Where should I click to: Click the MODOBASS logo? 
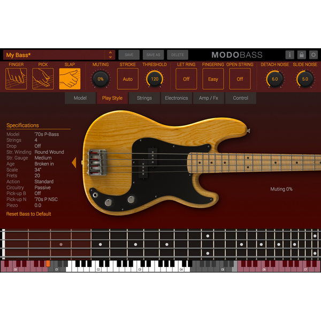click(x=237, y=55)
